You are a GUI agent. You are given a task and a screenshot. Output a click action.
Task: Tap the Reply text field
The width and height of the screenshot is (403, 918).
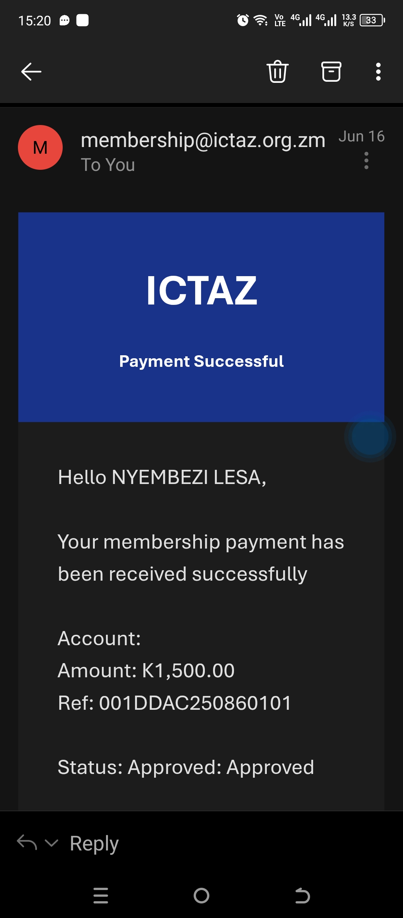tap(94, 843)
